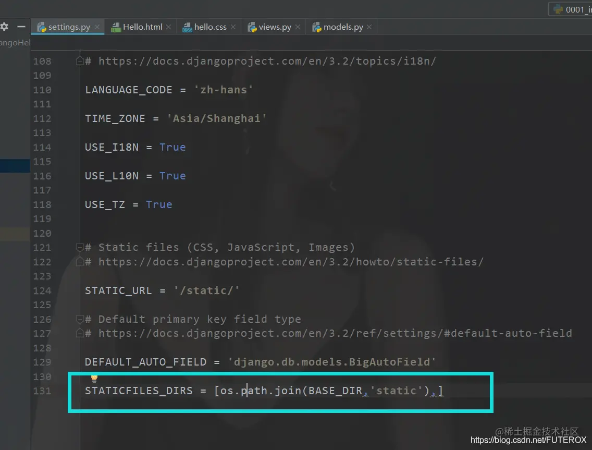Viewport: 592px width, 450px height.
Task: Switch to the Hello.html tab
Action: point(142,27)
